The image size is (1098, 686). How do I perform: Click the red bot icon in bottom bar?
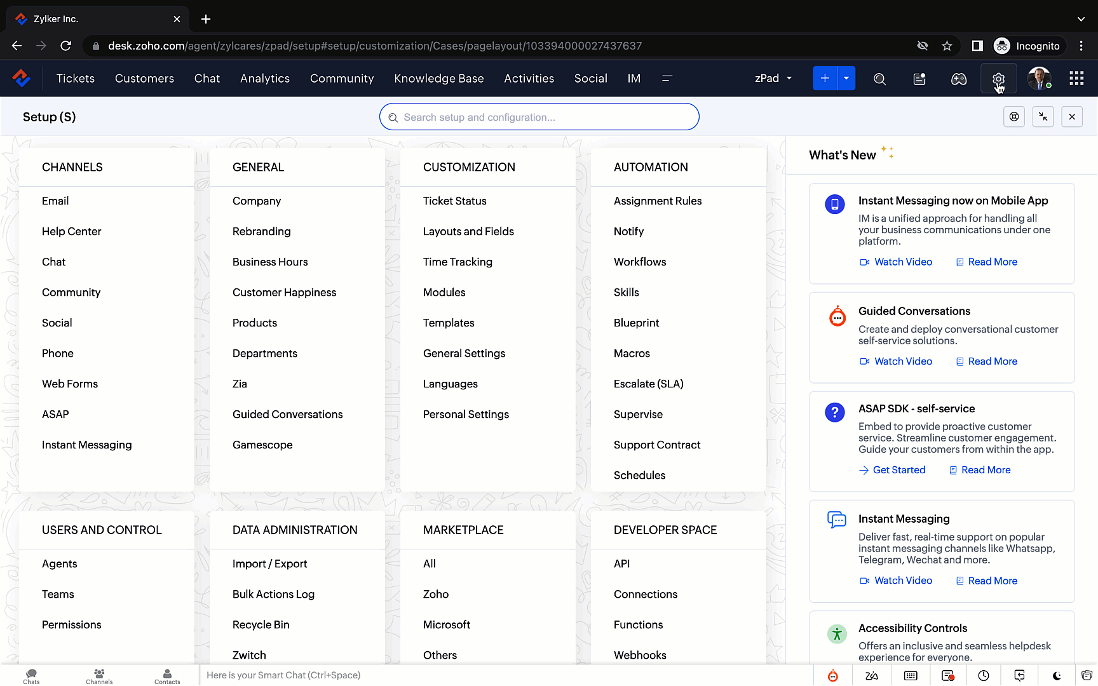pyautogui.click(x=833, y=675)
